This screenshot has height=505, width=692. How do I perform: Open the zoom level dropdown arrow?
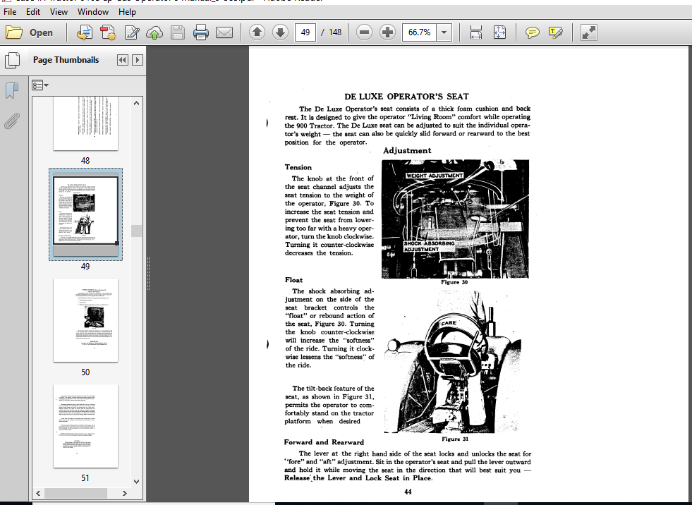(x=444, y=32)
